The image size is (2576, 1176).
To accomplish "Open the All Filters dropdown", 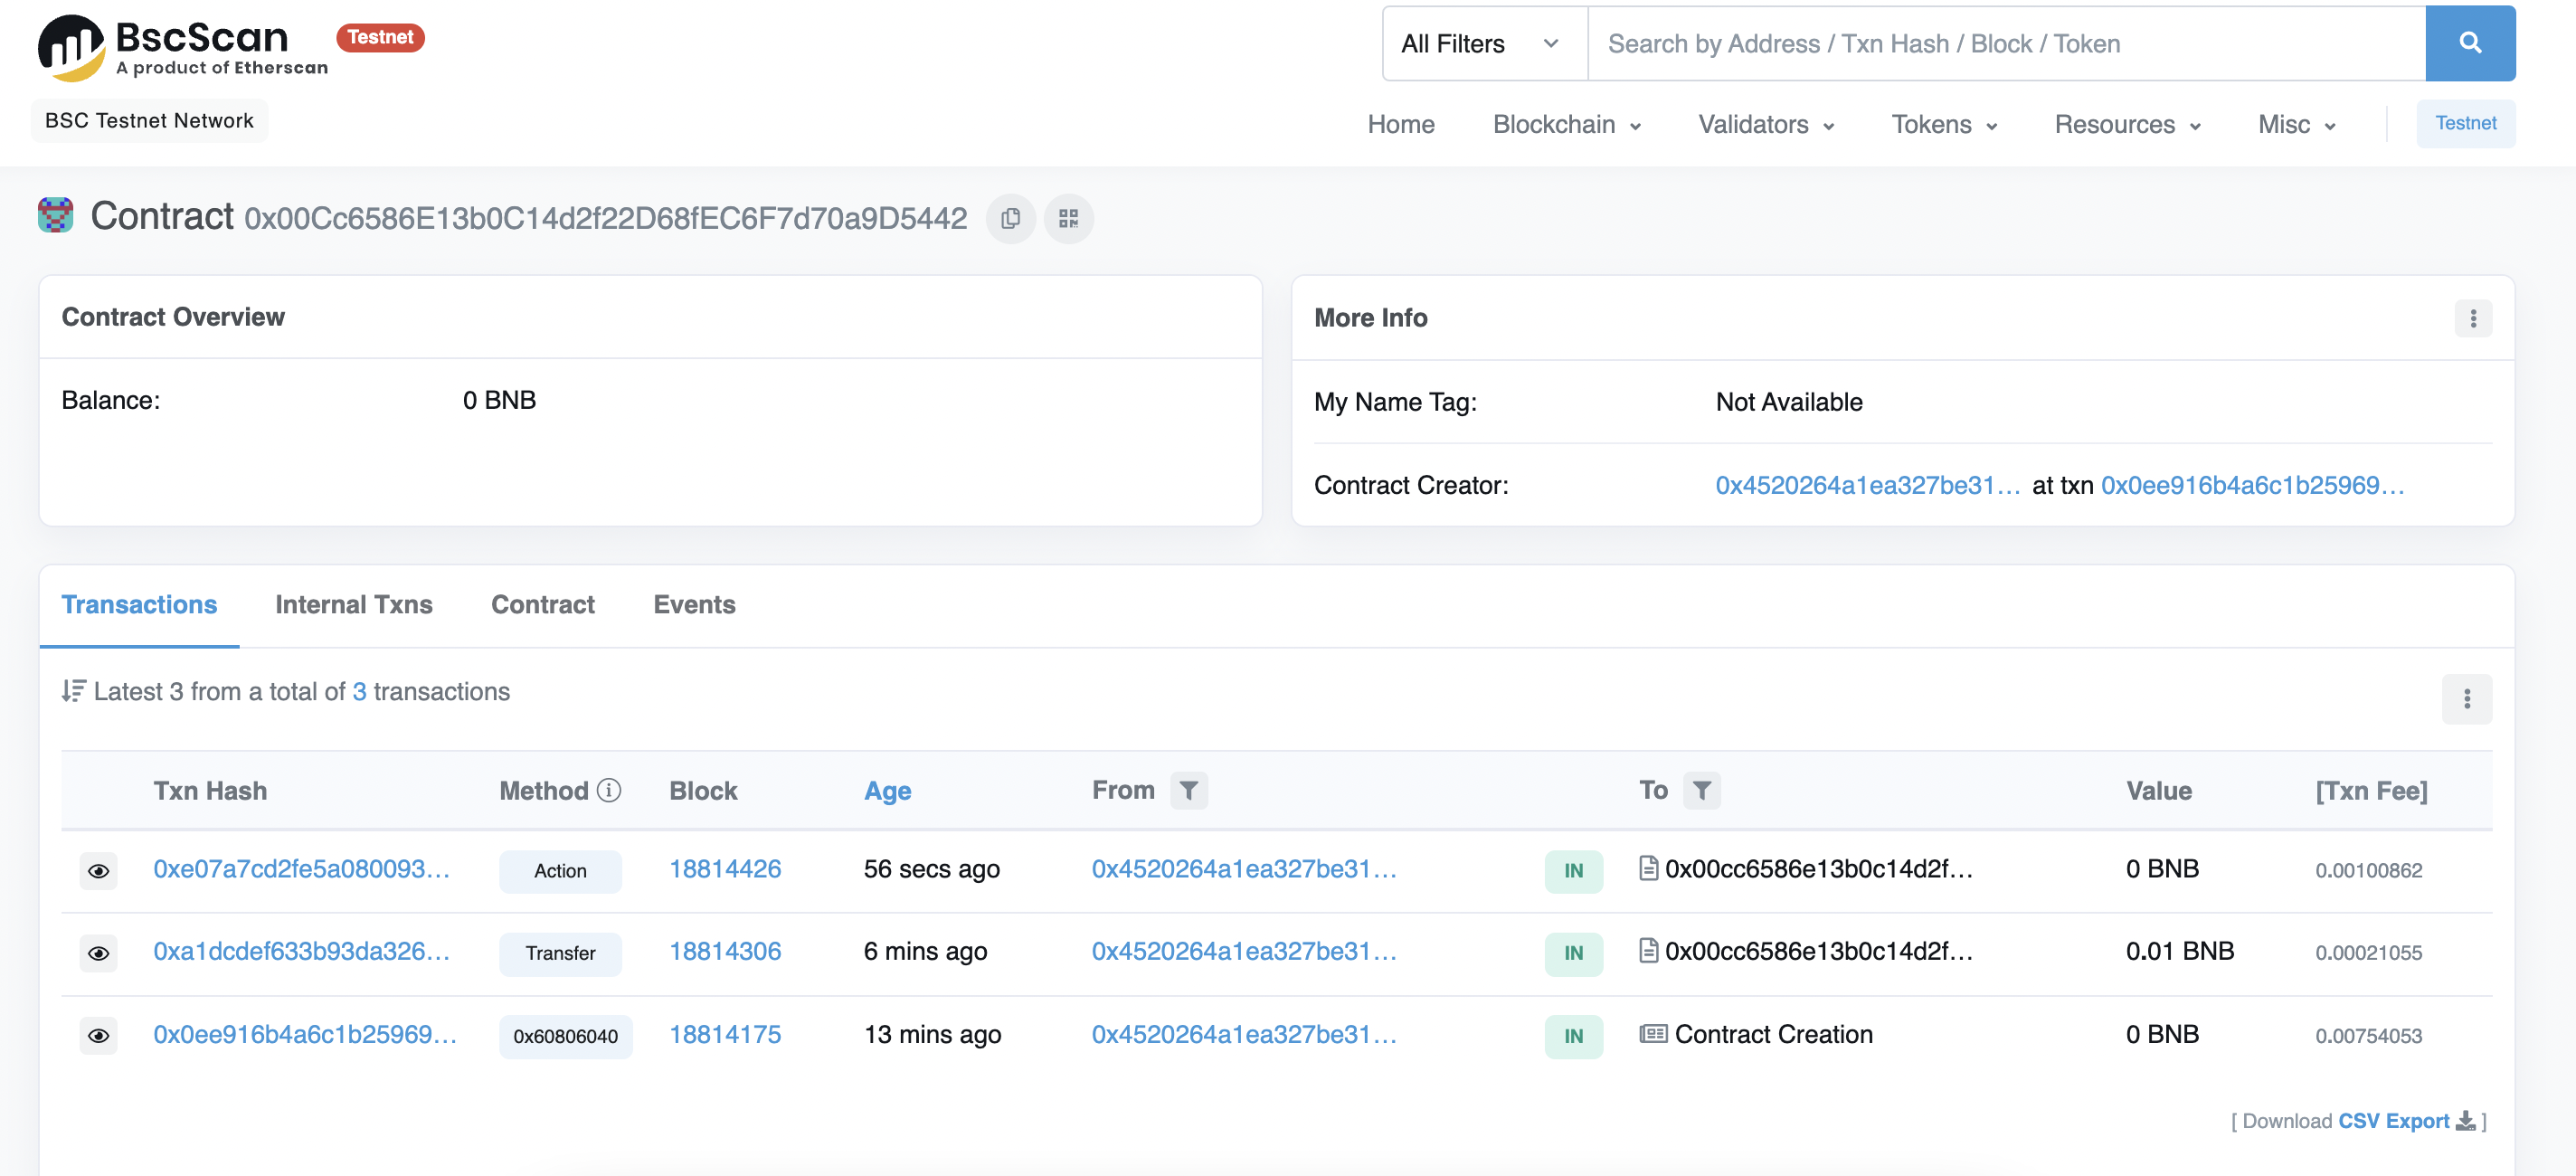I will [1483, 43].
